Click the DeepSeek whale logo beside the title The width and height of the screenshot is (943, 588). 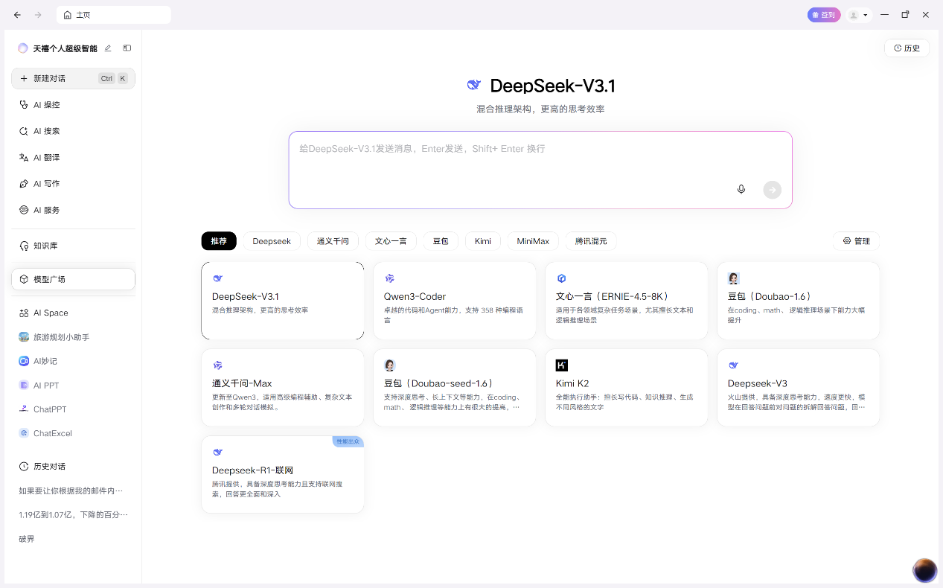click(x=473, y=85)
